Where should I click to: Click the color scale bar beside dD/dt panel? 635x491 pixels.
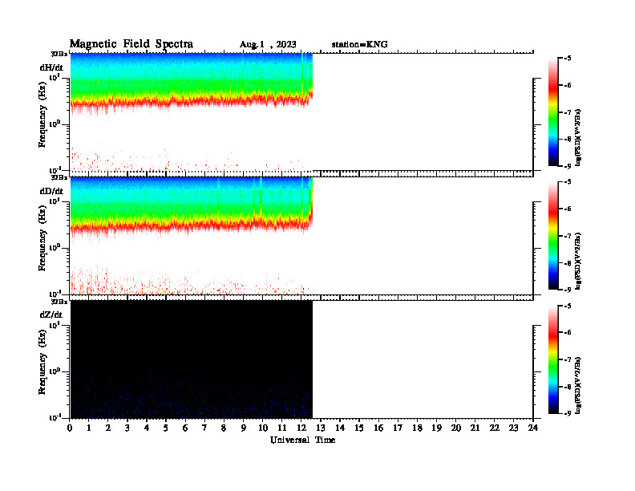[553, 236]
